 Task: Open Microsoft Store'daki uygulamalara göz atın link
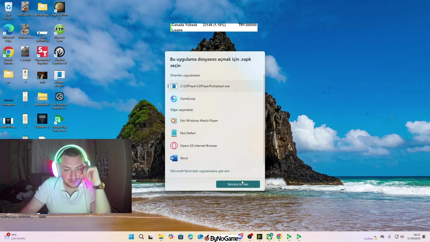pyautogui.click(x=200, y=171)
